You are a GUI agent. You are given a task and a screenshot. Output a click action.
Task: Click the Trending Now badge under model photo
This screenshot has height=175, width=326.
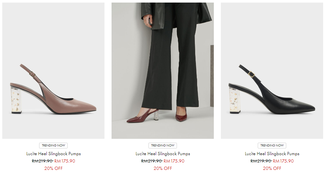click(163, 146)
